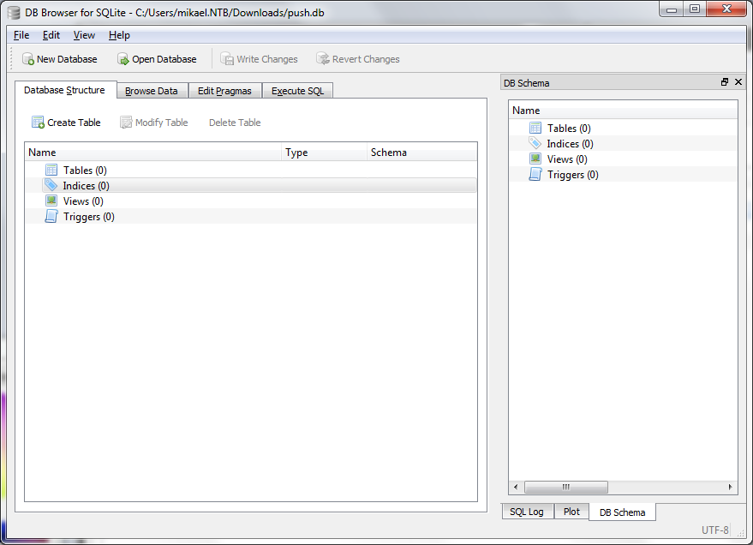The width and height of the screenshot is (753, 545).
Task: Click the Name column header in structure list
Action: click(x=152, y=153)
